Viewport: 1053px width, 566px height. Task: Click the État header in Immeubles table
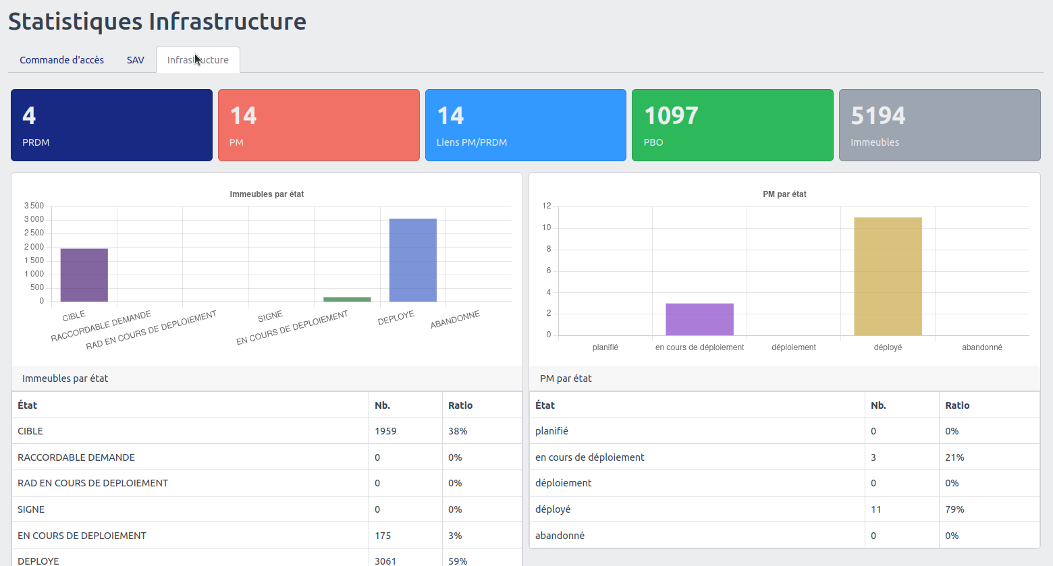pyautogui.click(x=28, y=405)
